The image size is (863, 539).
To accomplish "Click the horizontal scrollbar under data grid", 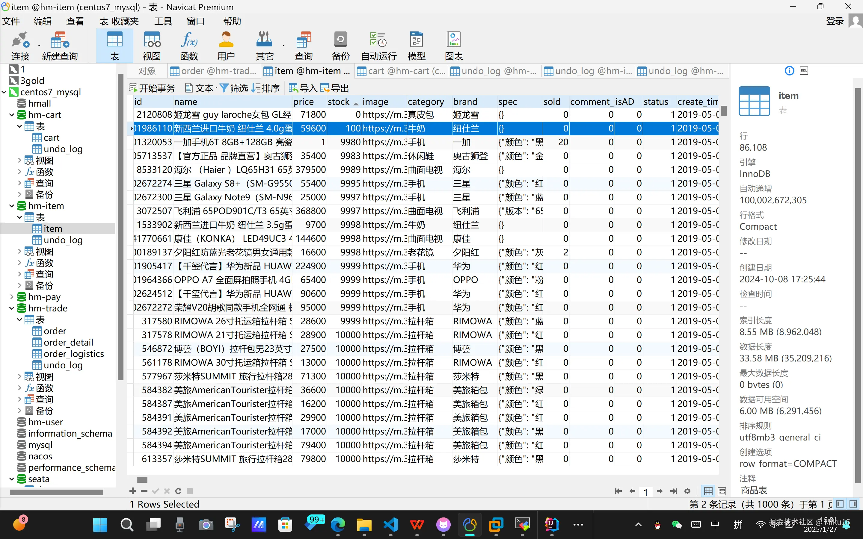I will (x=143, y=479).
